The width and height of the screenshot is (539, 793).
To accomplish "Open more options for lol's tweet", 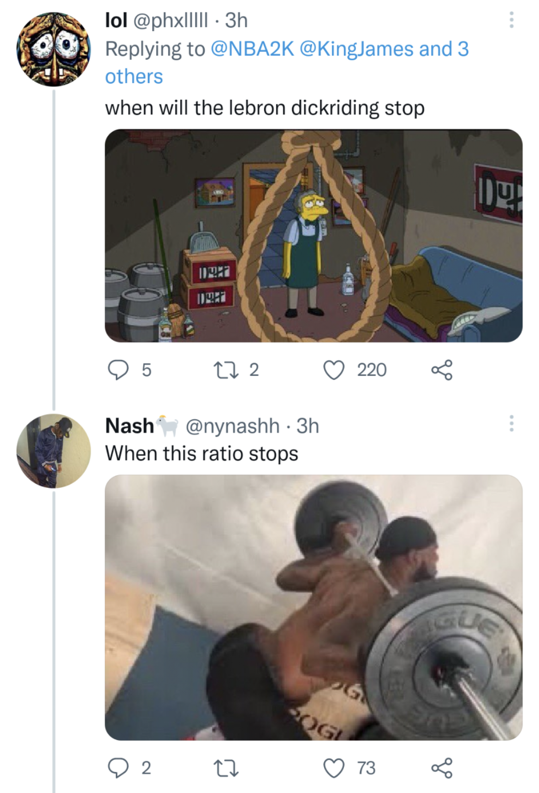I will [x=511, y=20].
